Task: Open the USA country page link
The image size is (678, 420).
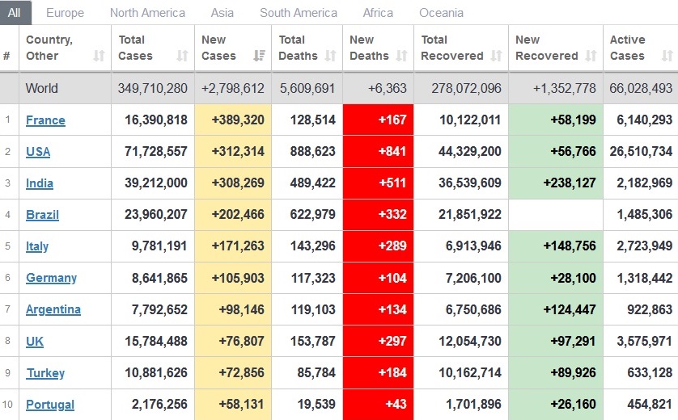Action: (x=38, y=152)
